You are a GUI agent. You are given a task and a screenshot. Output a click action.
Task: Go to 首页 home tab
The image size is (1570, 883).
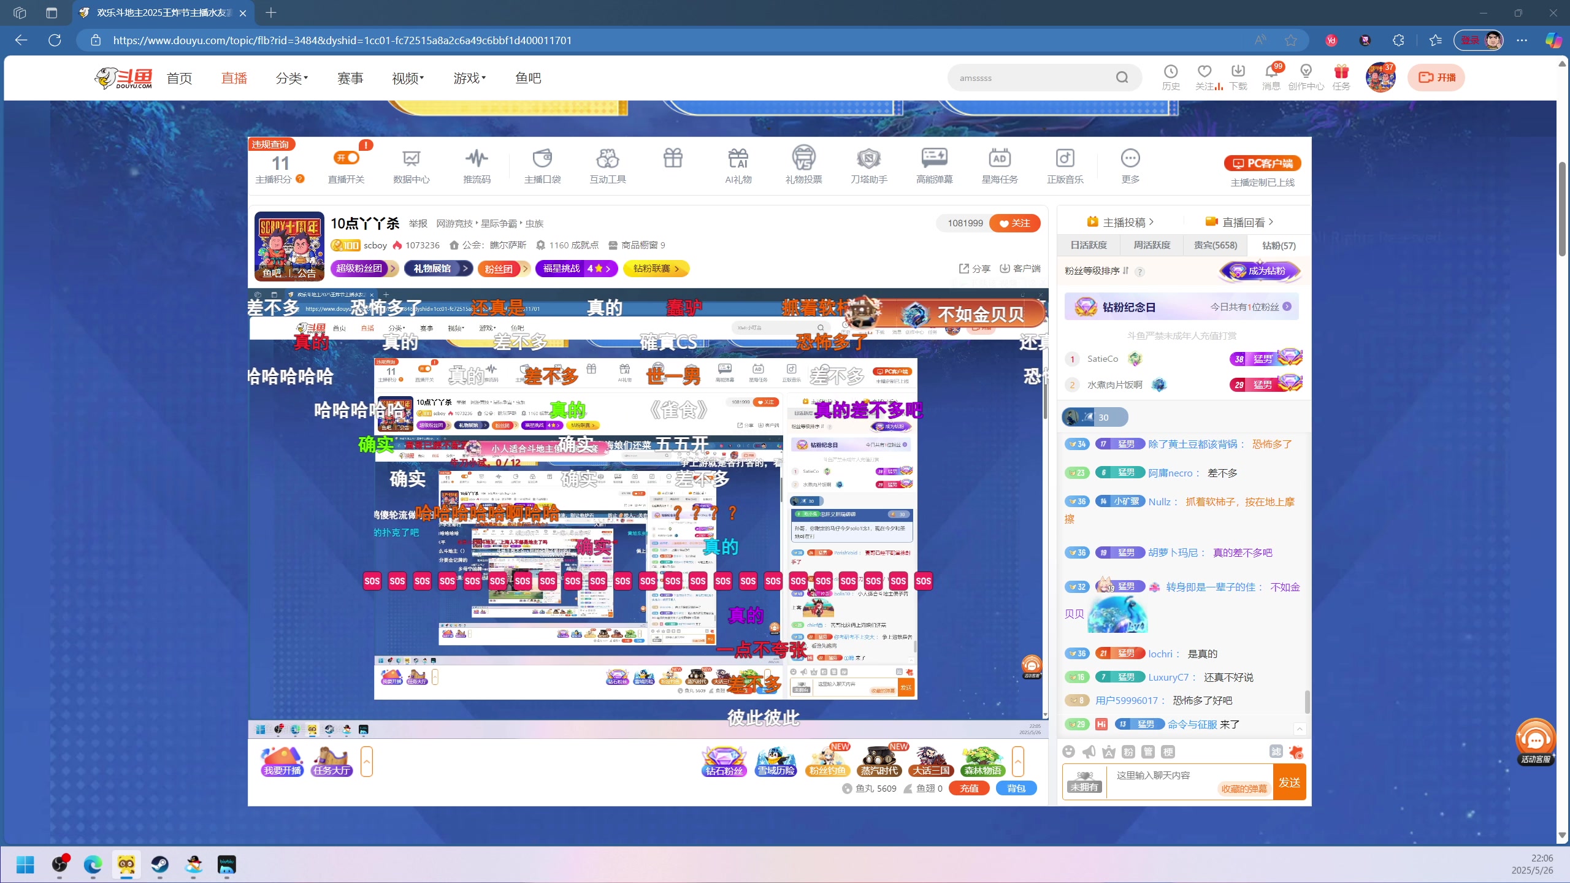point(179,78)
